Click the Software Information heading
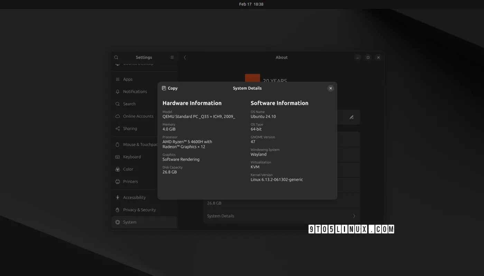Screen dimensions: 484x276 pyautogui.click(x=279, y=103)
